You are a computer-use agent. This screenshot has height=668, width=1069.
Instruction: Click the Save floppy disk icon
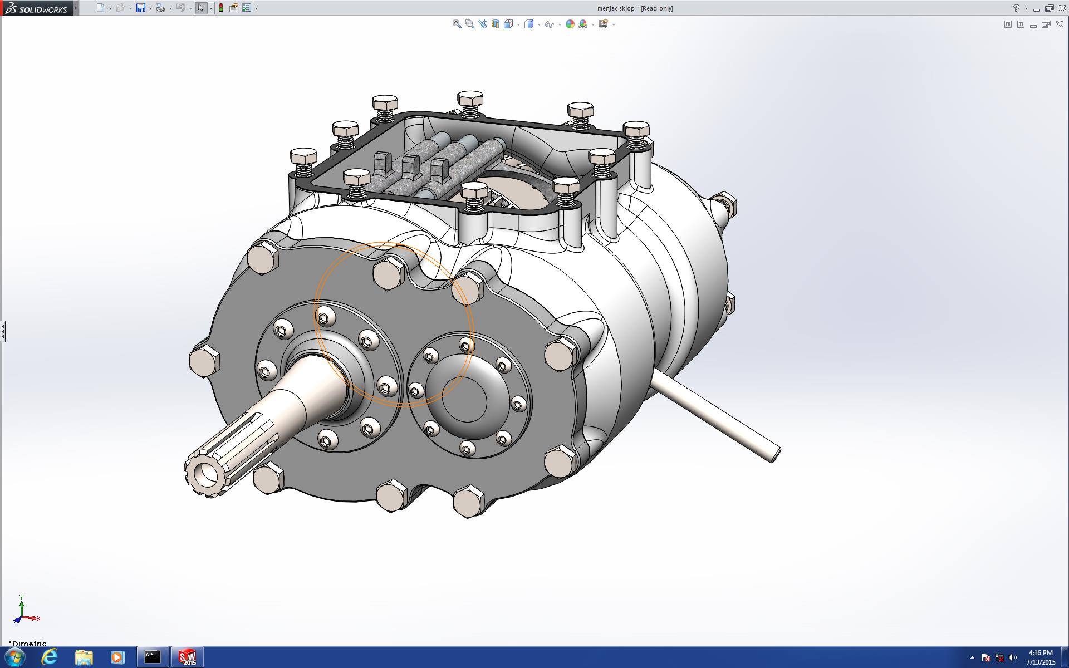[141, 8]
